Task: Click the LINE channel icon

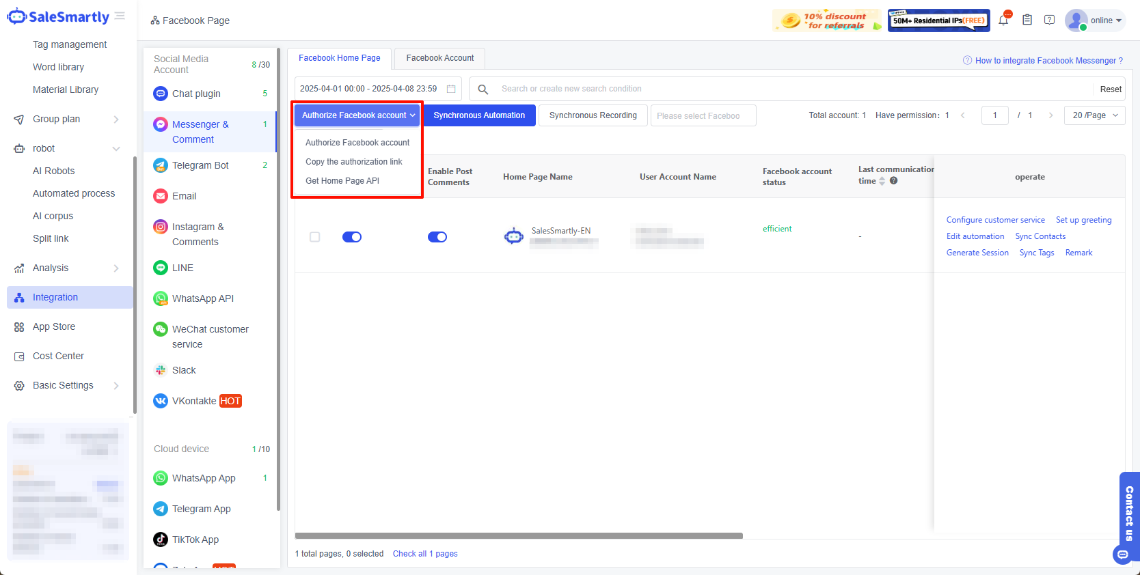Action: click(161, 268)
